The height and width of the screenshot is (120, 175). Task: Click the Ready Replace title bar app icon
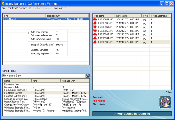pos(3,3)
